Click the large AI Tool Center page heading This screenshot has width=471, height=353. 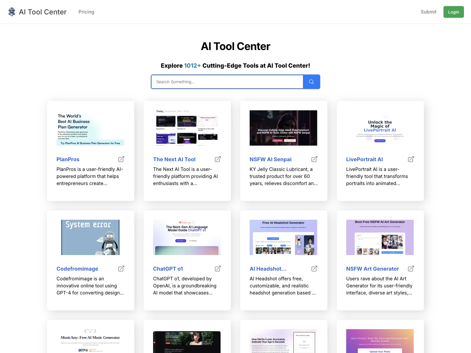click(235, 46)
